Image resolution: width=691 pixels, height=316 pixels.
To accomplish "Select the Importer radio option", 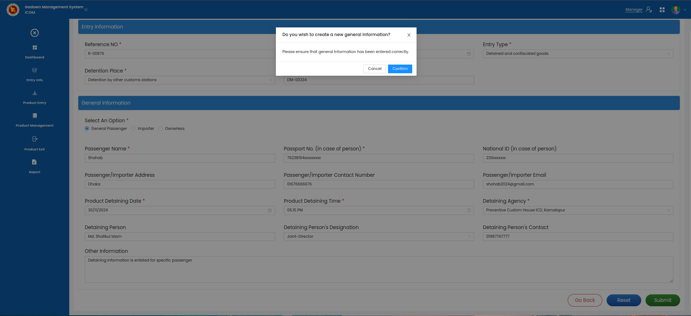I will [x=133, y=128].
